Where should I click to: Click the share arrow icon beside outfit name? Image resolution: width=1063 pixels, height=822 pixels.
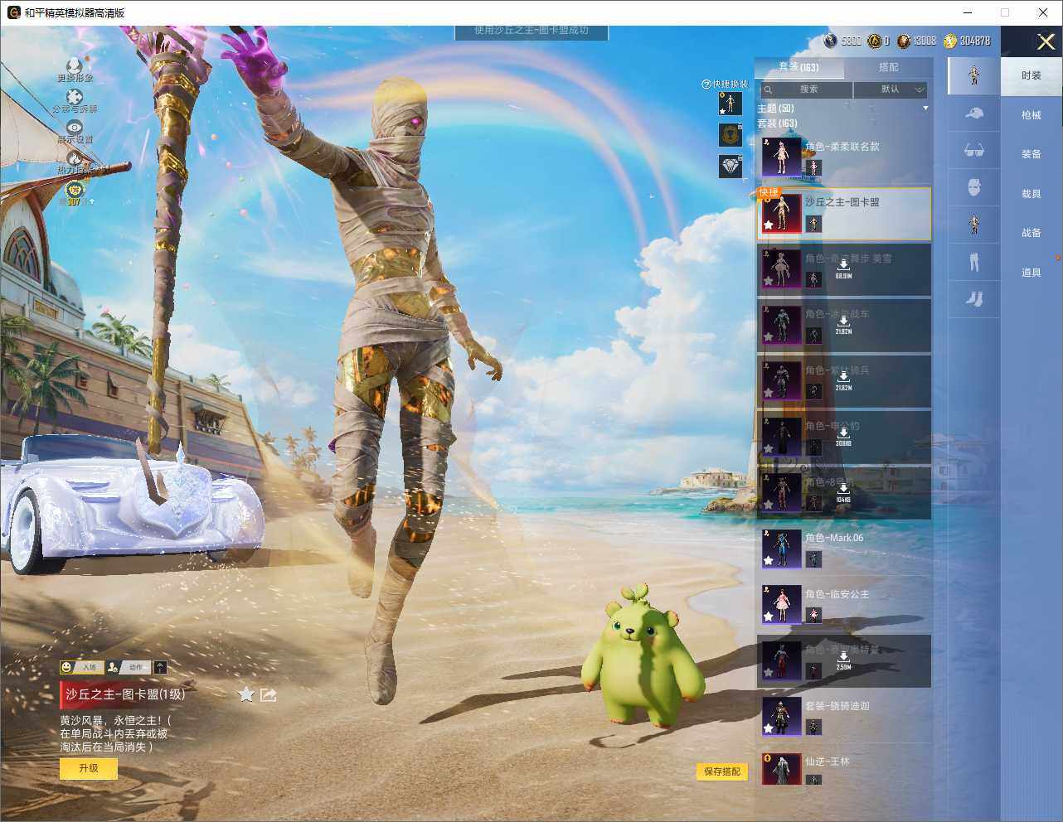(268, 694)
